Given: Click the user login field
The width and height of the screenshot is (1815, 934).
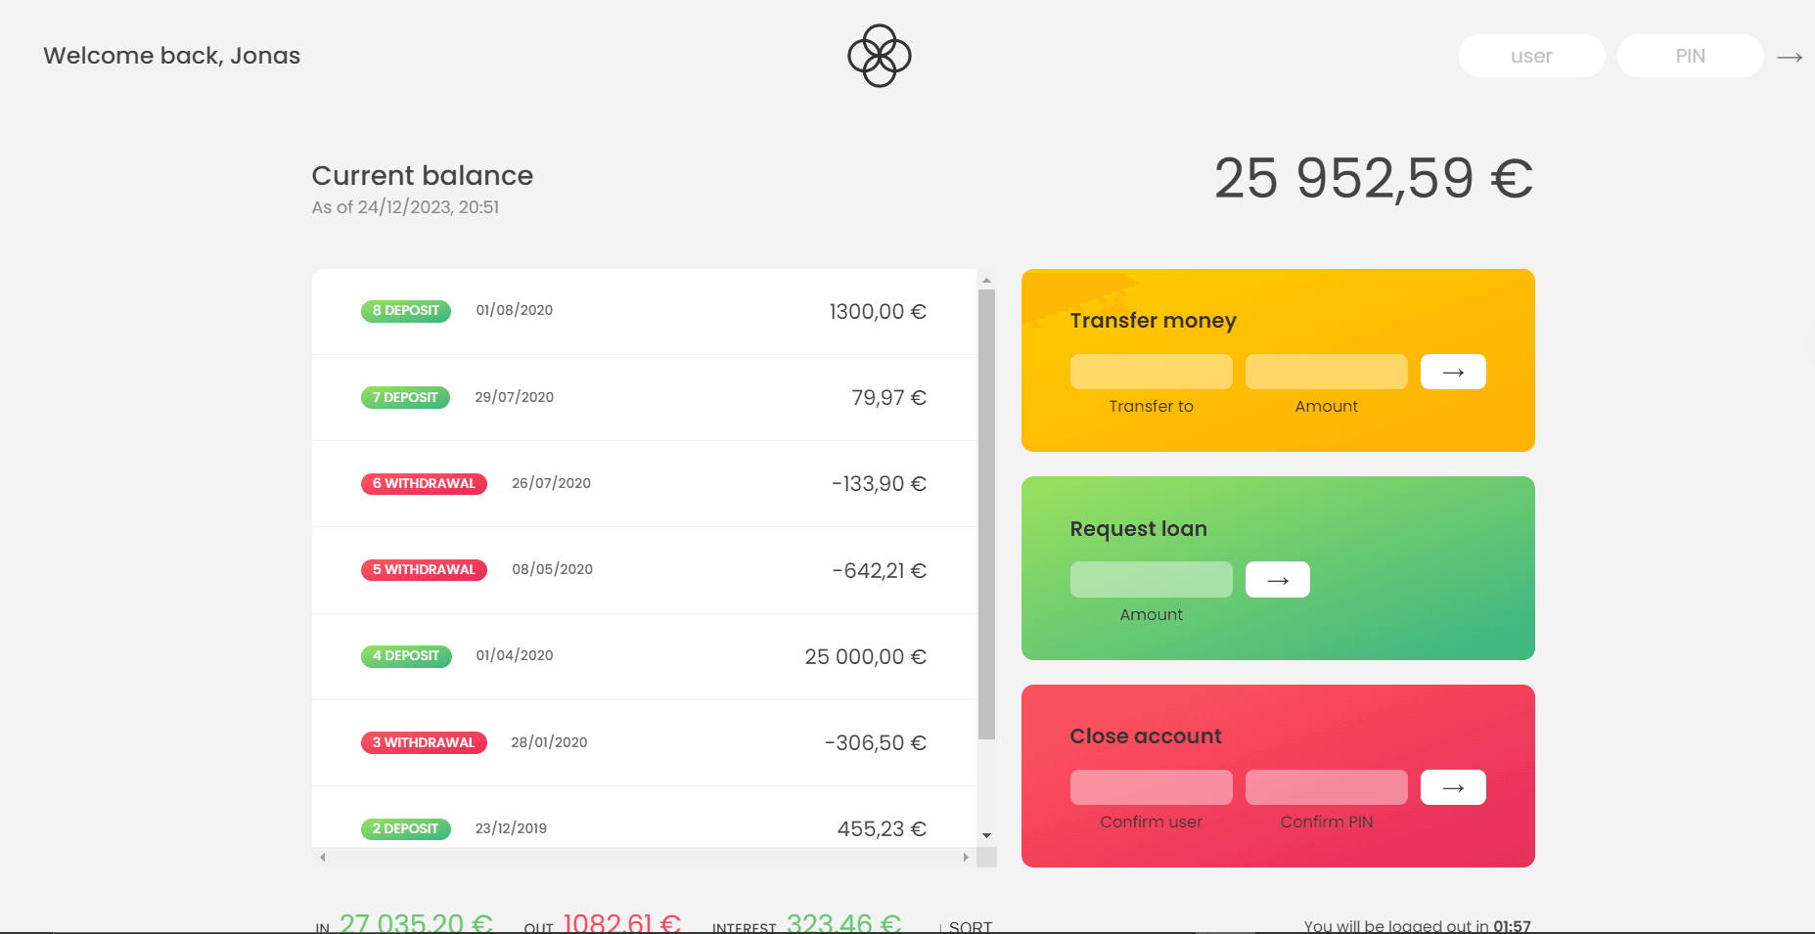Looking at the screenshot, I should click(1531, 56).
